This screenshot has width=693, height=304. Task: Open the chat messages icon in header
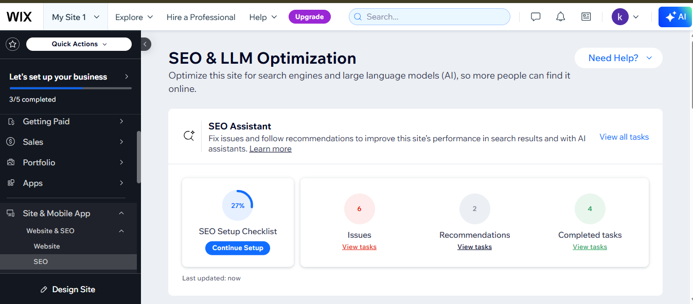pos(536,17)
